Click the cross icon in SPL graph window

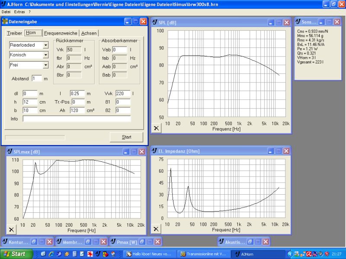coord(157,128)
